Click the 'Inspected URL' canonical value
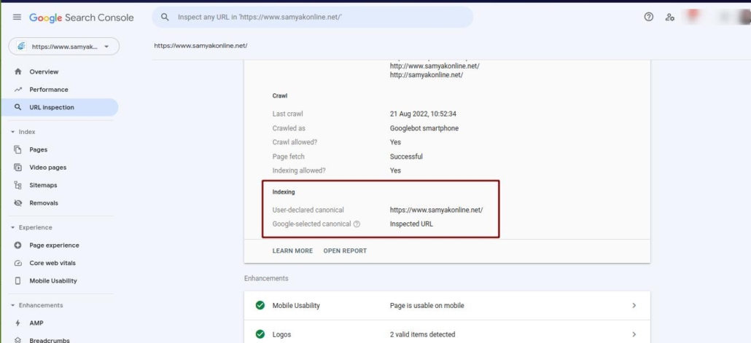The height and width of the screenshot is (343, 751). pyautogui.click(x=411, y=224)
